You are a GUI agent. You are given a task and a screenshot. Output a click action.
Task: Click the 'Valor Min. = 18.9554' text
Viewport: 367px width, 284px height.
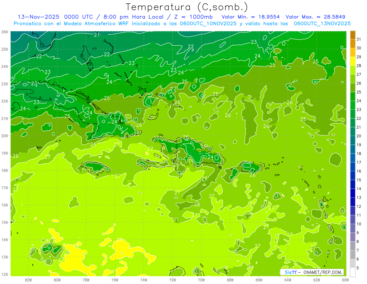(x=251, y=17)
